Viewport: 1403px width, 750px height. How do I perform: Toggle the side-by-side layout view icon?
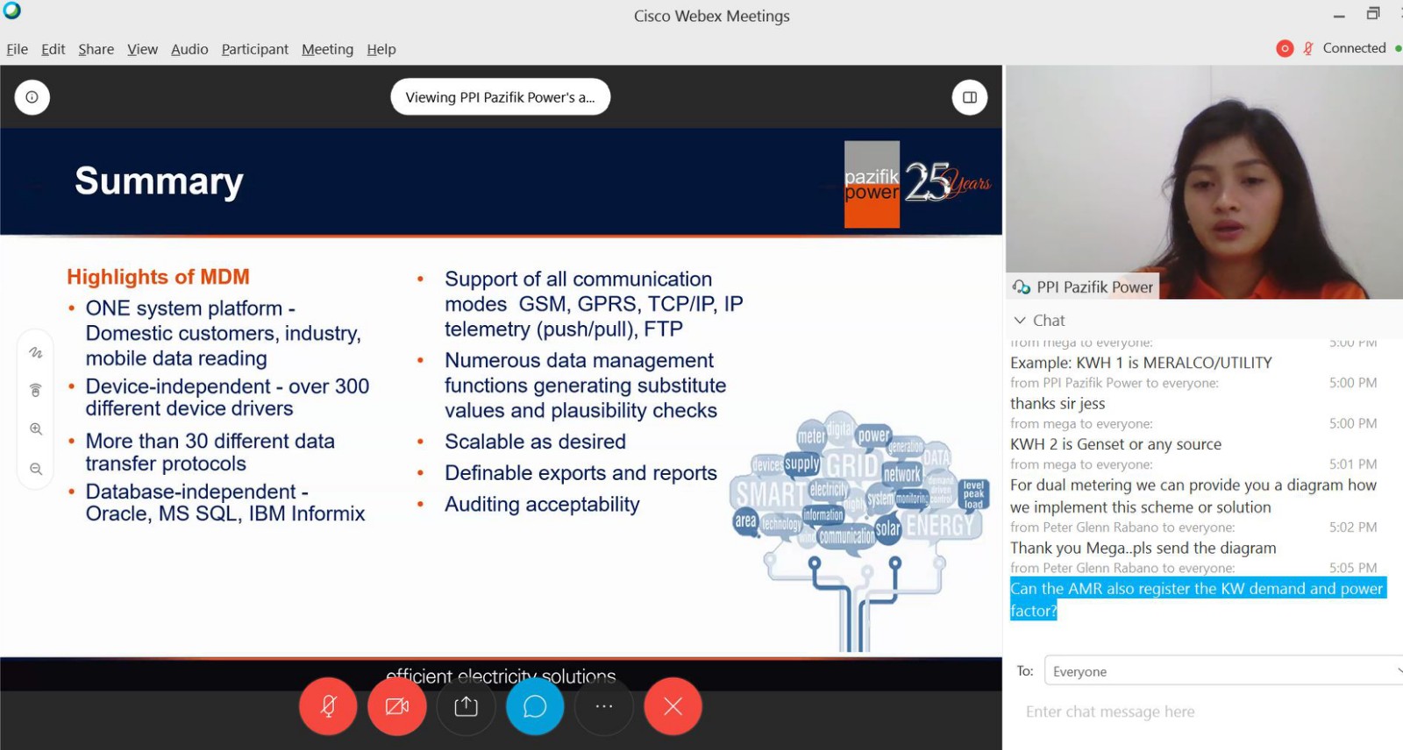[x=970, y=97]
